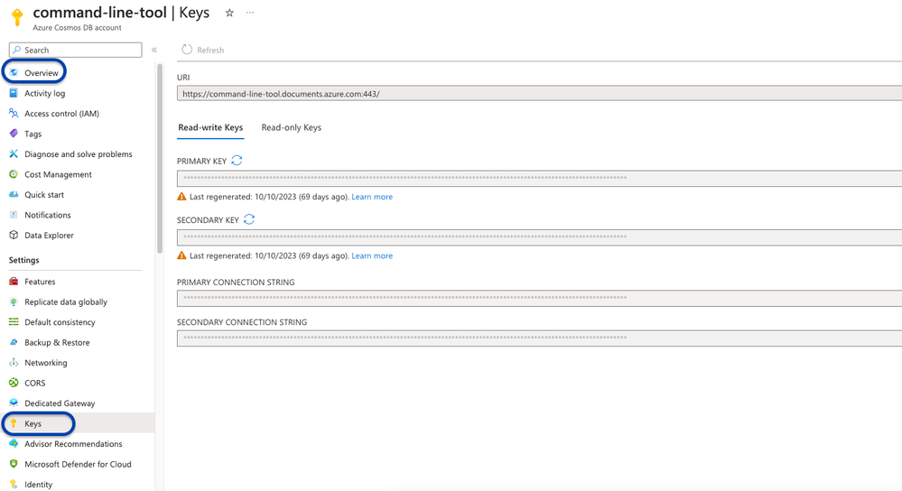Click the red Features toolbox icon
This screenshot has height=491, width=902.
tap(14, 281)
